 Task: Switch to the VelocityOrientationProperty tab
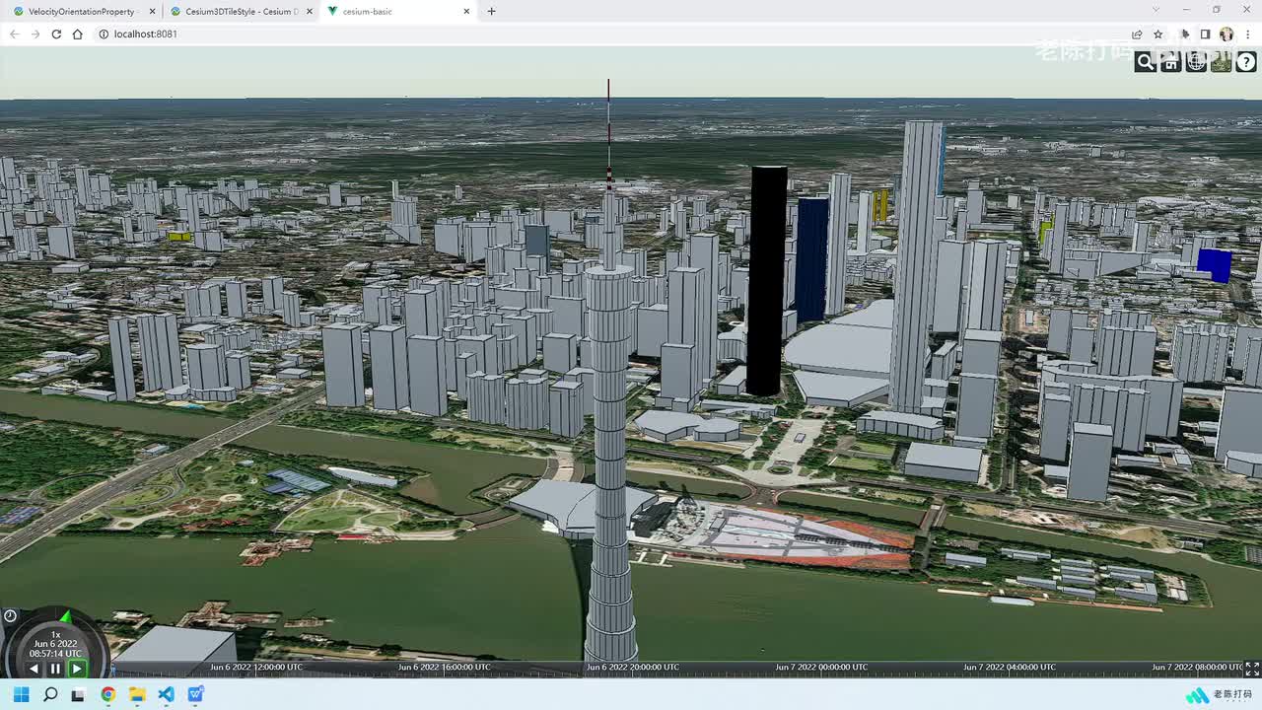tap(81, 12)
